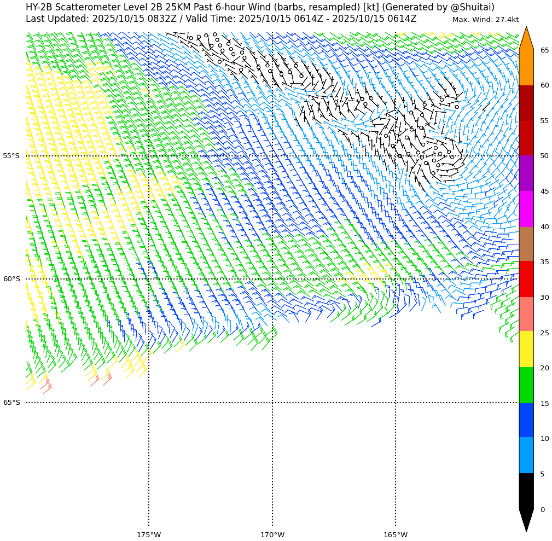Click the HY-2B Scatterometer title line
The width and height of the screenshot is (552, 541).
pyautogui.click(x=260, y=7)
